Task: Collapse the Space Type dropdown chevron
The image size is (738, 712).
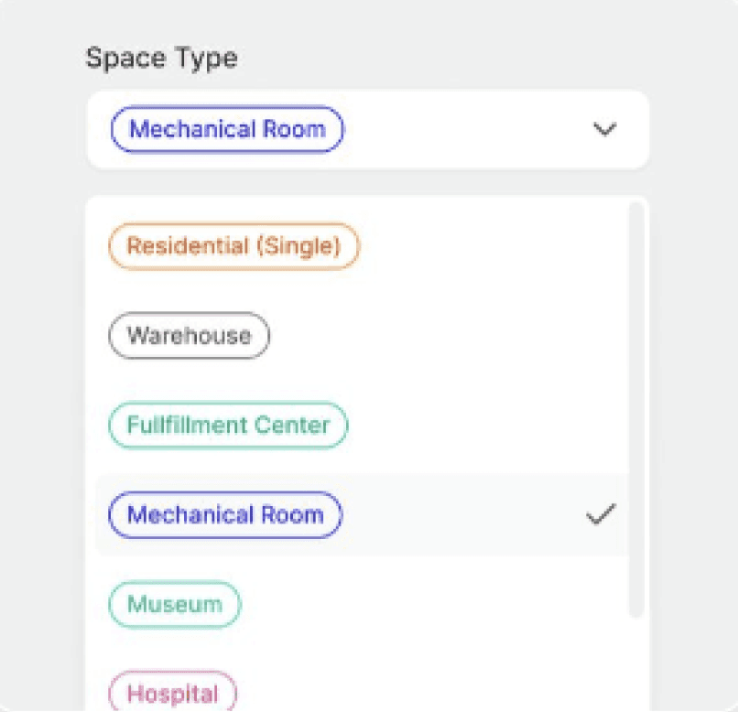Action: pyautogui.click(x=603, y=129)
